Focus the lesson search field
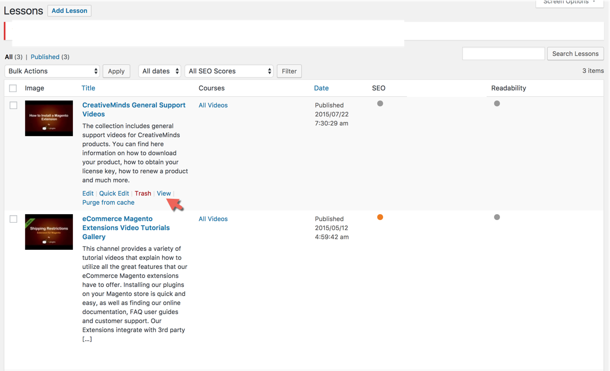Viewport: 610px width, 371px height. point(503,54)
